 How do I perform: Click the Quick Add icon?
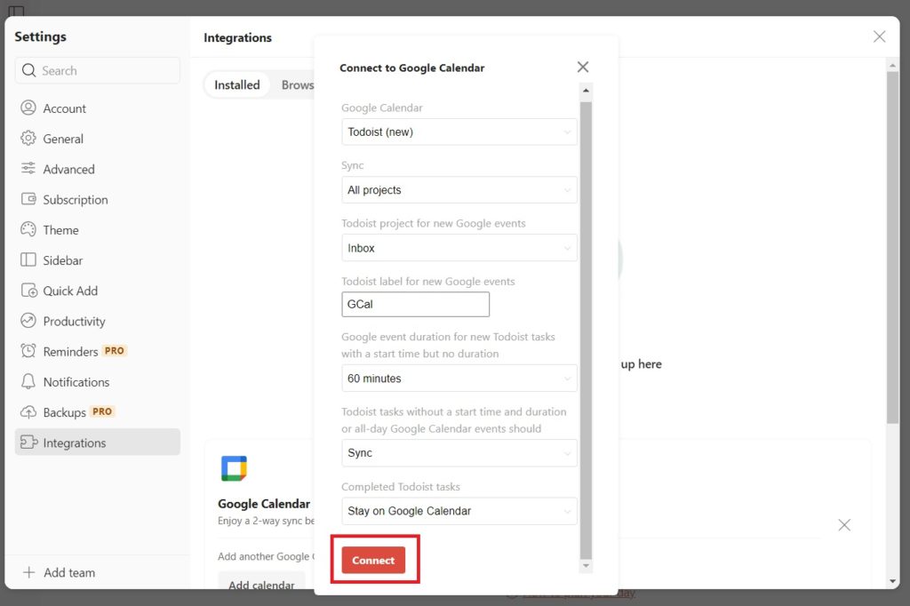tap(29, 291)
